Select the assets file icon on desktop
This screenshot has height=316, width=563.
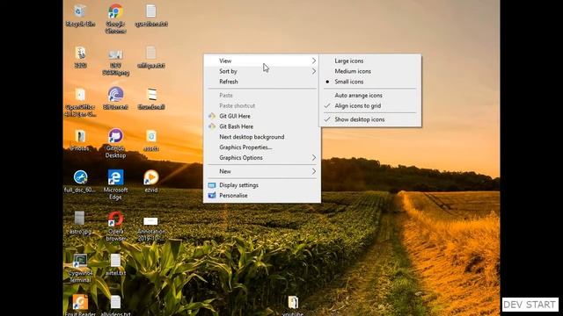[150, 140]
